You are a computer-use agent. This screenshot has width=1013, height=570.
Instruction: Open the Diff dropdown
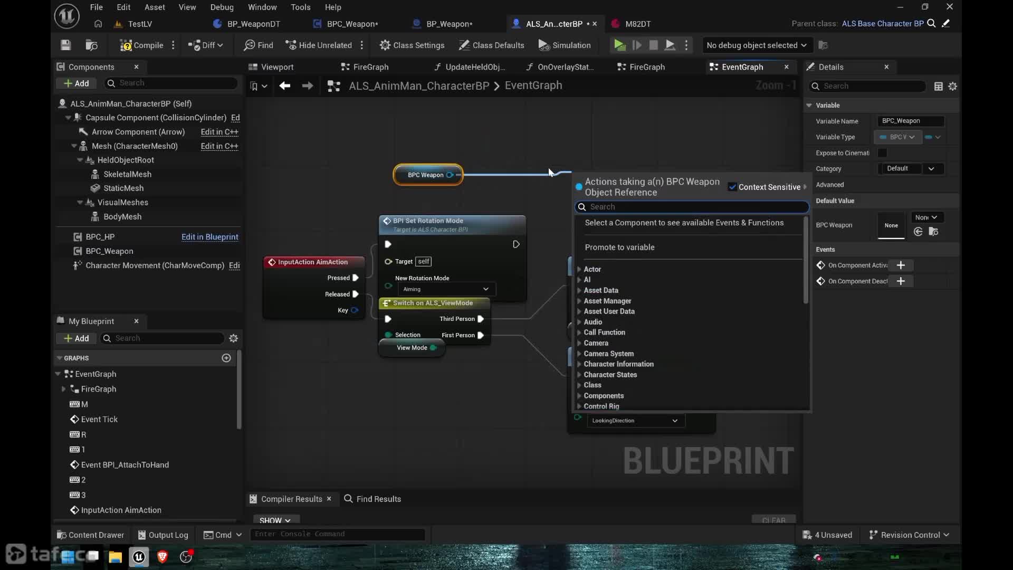pos(206,45)
